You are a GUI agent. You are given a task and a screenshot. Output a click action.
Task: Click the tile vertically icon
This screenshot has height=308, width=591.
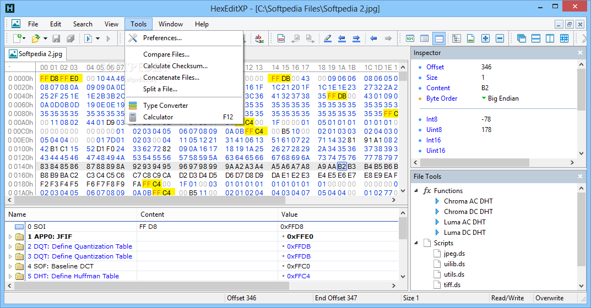550,38
